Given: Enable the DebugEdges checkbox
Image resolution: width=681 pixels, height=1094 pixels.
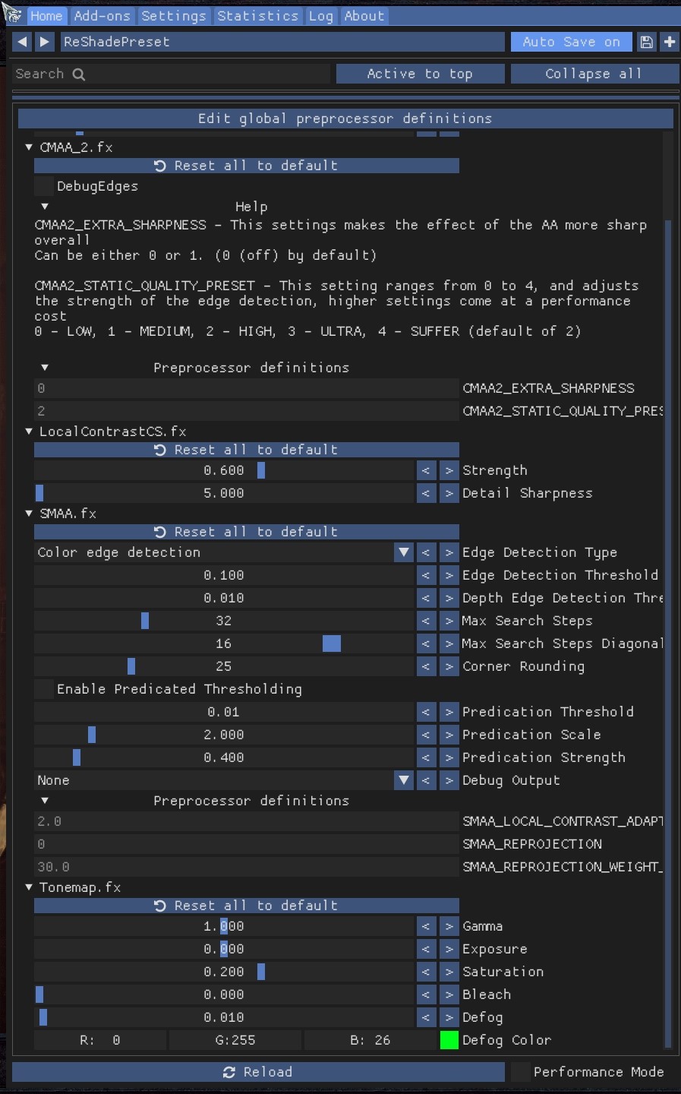Looking at the screenshot, I should (43, 186).
